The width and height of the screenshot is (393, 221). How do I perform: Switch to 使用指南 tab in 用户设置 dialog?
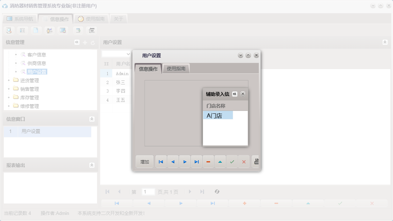point(176,69)
